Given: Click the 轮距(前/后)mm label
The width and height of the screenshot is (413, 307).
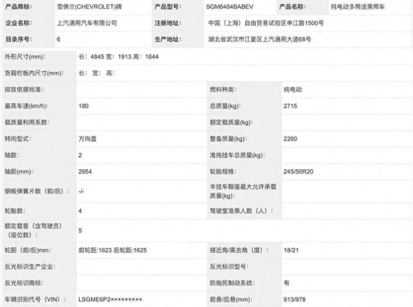Looking at the screenshot, I should (x=28, y=250).
